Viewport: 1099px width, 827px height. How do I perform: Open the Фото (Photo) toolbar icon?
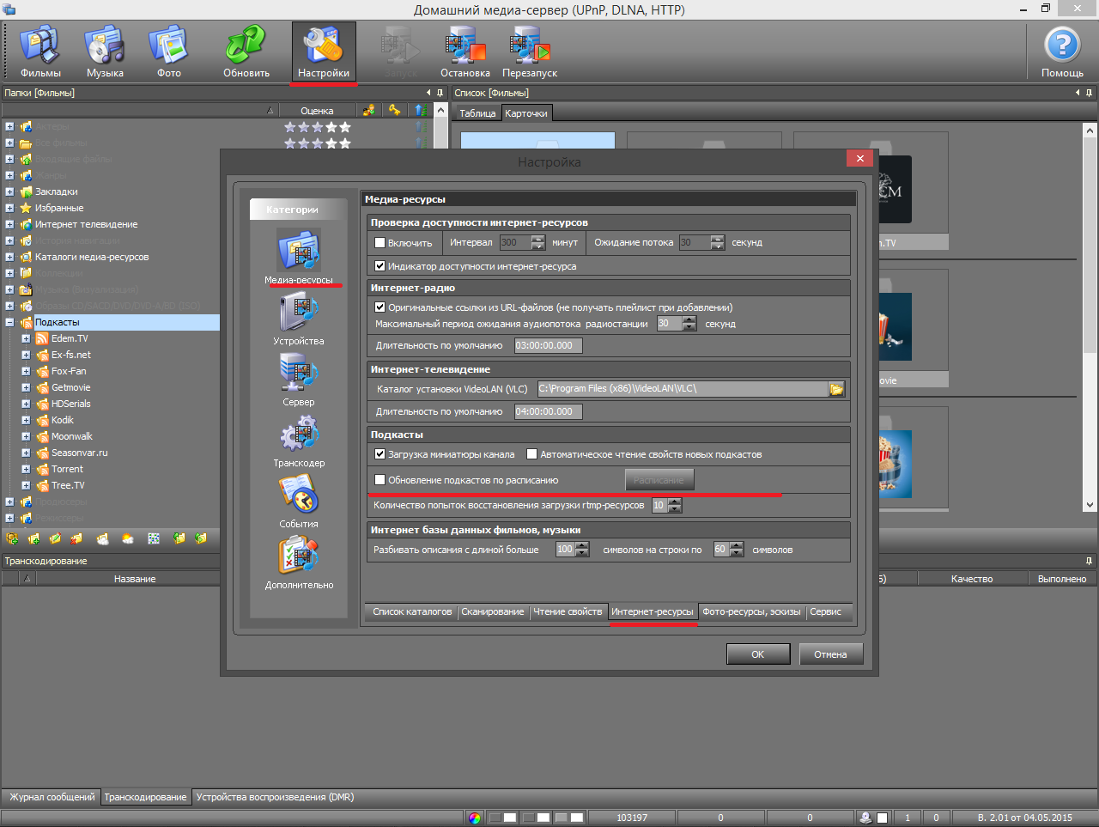click(168, 52)
